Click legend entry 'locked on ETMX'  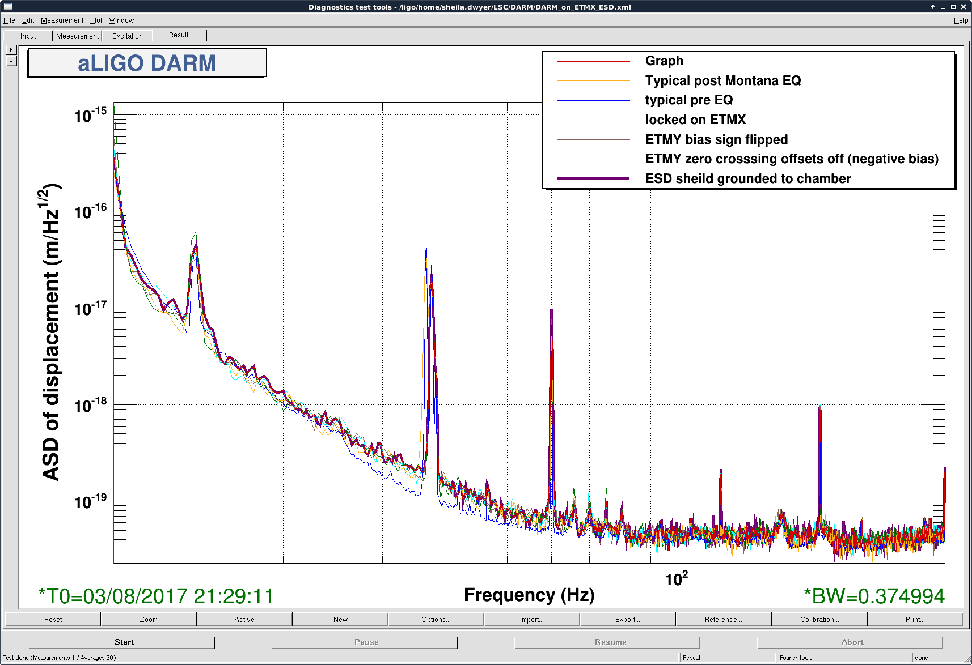[695, 120]
